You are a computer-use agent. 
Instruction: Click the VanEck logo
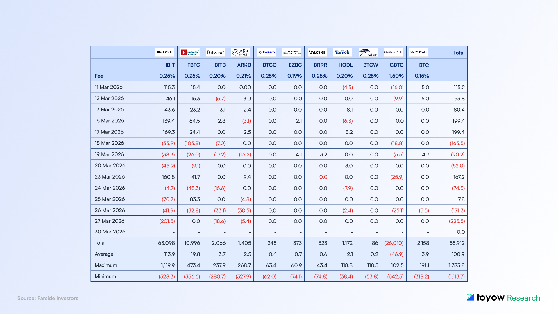pos(342,52)
